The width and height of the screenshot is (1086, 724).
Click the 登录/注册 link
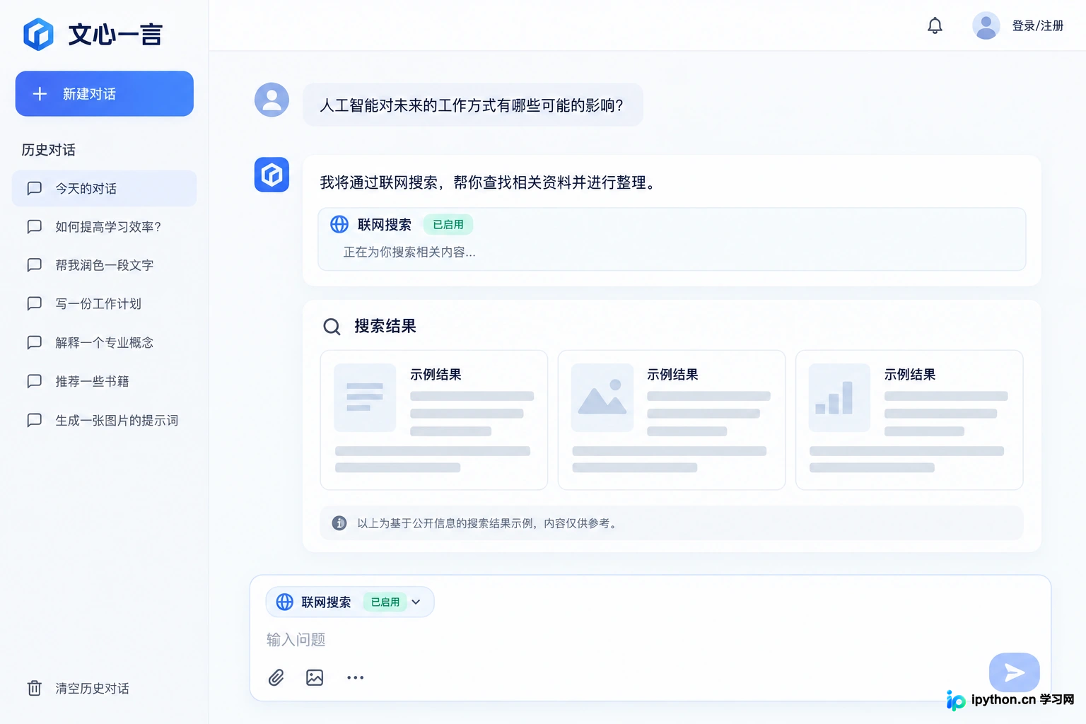click(1037, 26)
